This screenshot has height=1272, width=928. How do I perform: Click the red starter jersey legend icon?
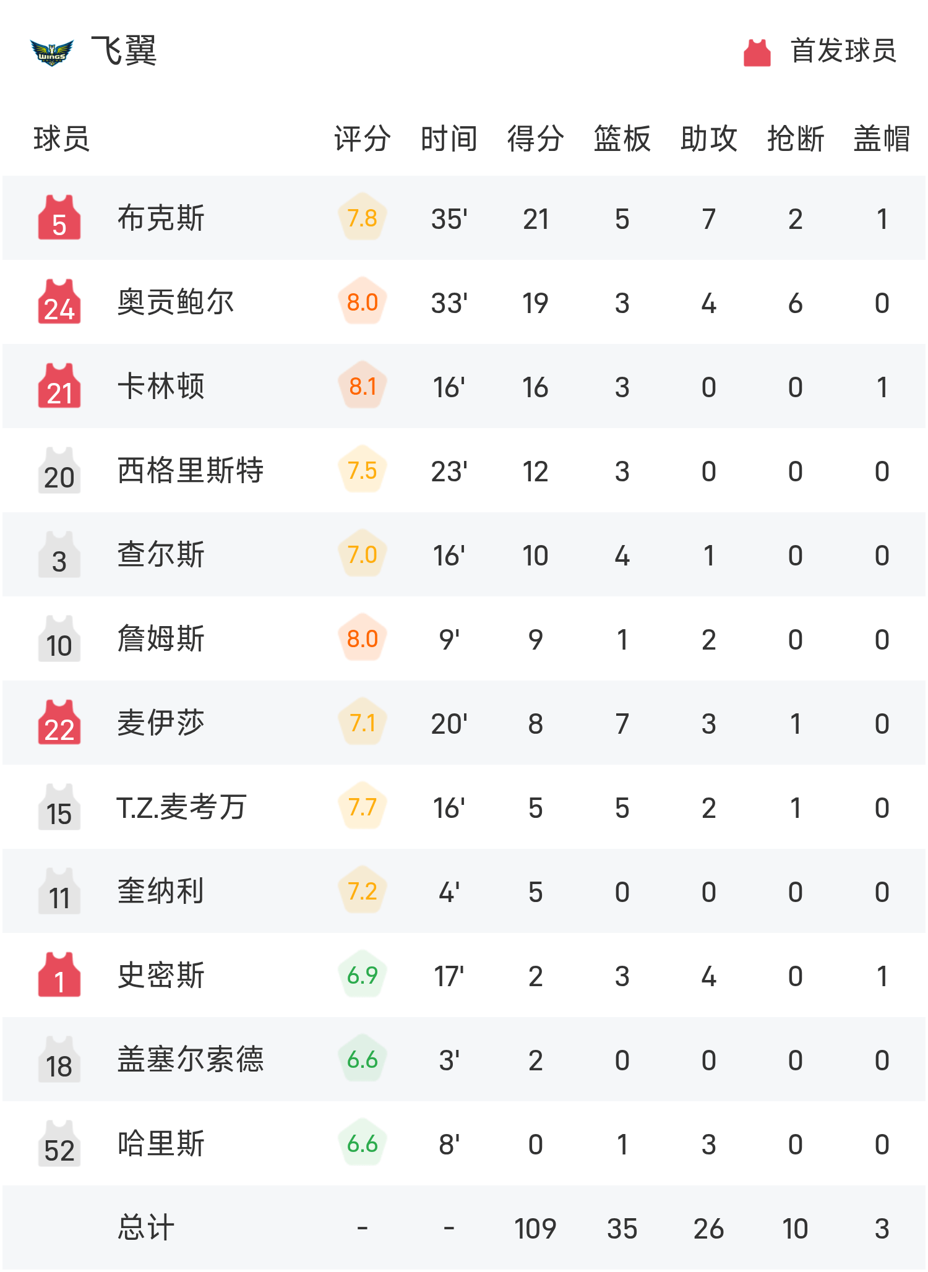pyautogui.click(x=757, y=53)
